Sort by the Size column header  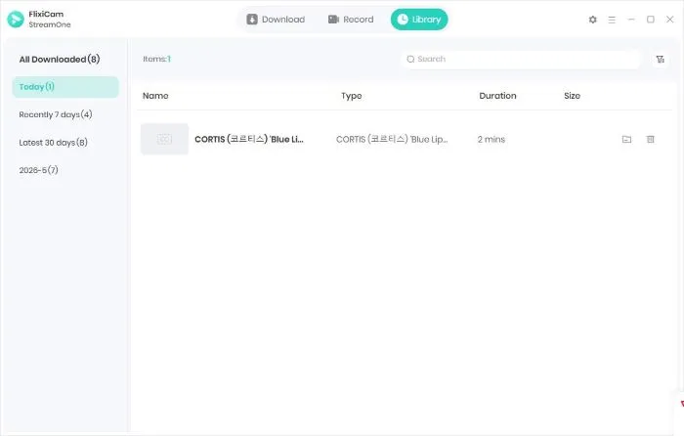click(x=572, y=96)
